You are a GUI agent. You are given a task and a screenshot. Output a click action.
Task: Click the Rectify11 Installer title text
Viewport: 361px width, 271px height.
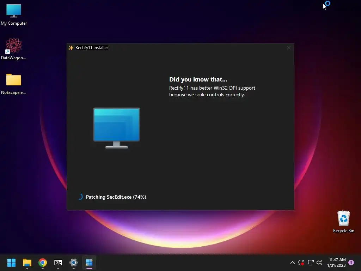click(92, 48)
